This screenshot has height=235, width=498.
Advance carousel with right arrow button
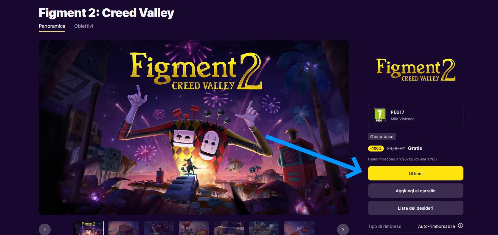[343, 229]
